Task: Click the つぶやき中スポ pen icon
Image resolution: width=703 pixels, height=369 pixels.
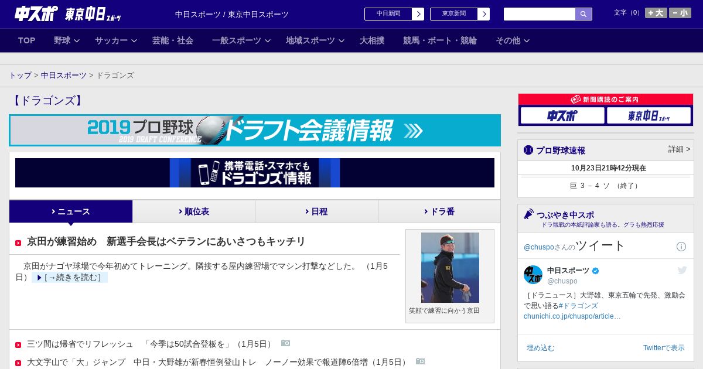Action: pos(528,214)
